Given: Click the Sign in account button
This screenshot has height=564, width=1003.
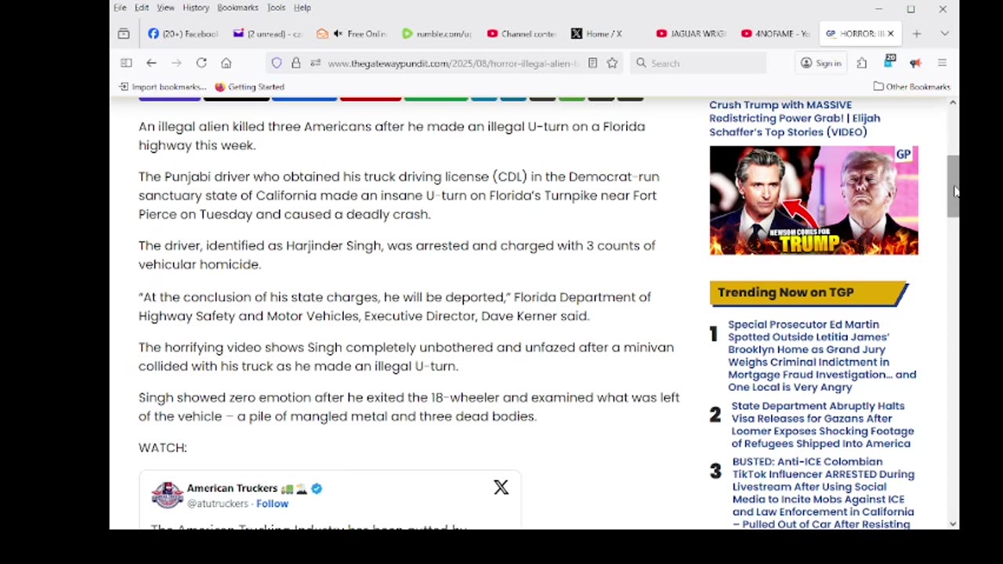Looking at the screenshot, I should coord(820,63).
